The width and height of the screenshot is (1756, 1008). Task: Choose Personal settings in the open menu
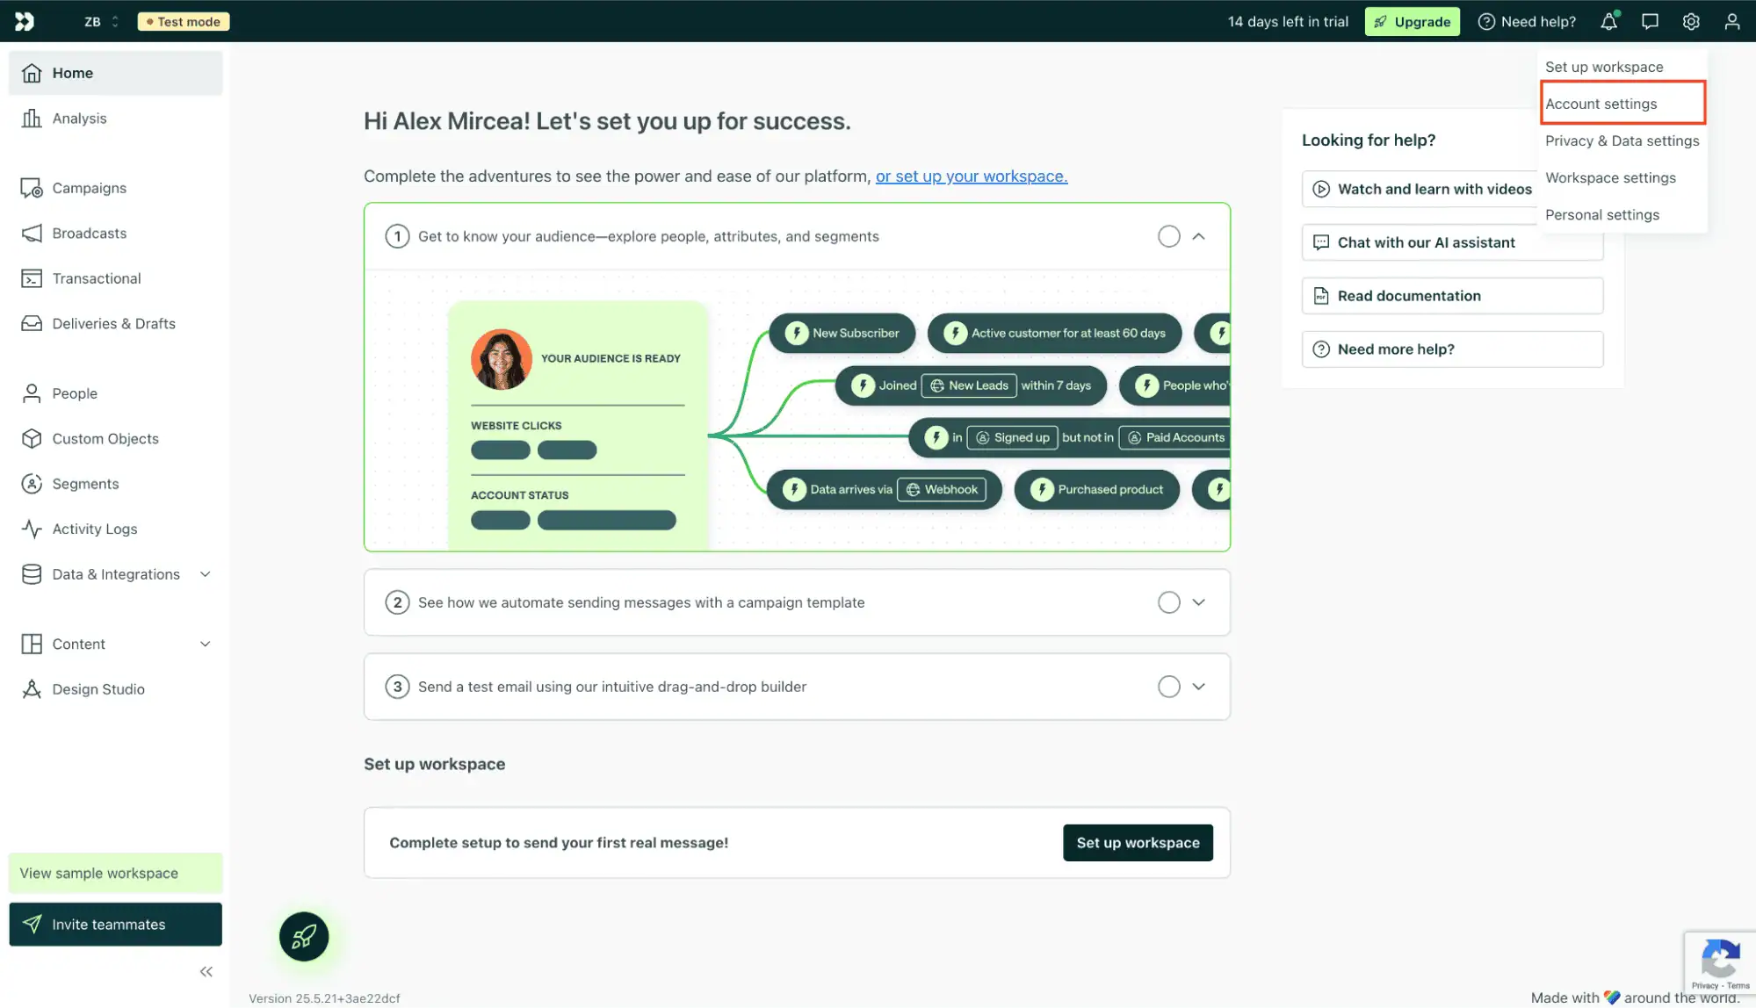point(1602,214)
